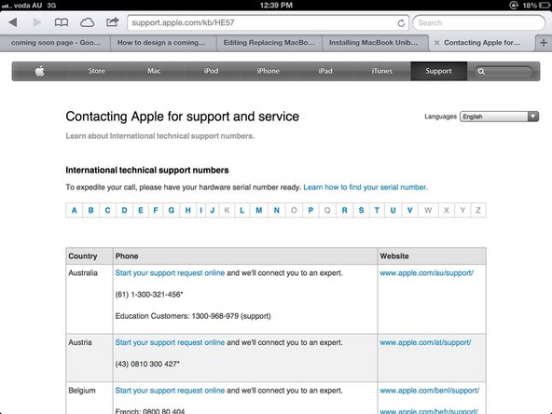Open the Languages English dropdown
The height and width of the screenshot is (414, 552).
click(x=499, y=117)
